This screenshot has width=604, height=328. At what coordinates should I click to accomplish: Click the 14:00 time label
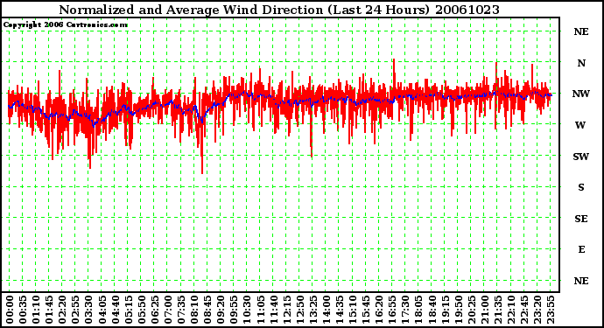tap(326, 310)
